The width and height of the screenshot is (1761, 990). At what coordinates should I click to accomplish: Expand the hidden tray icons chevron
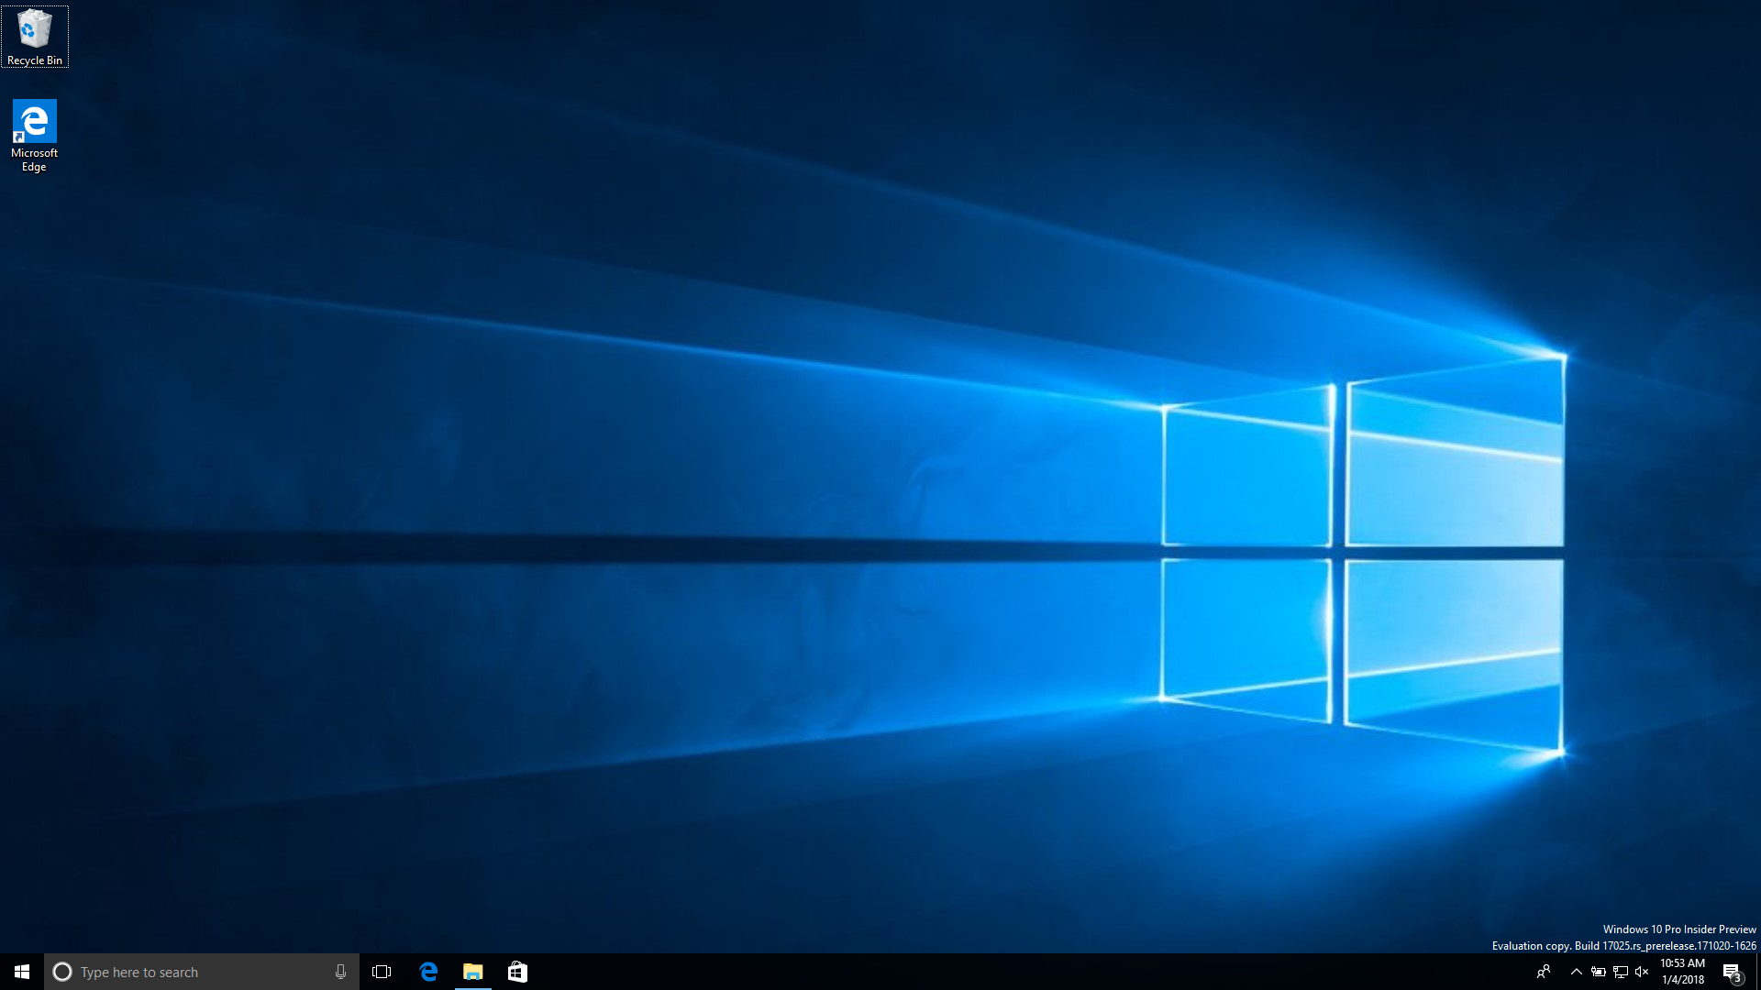[x=1576, y=972]
